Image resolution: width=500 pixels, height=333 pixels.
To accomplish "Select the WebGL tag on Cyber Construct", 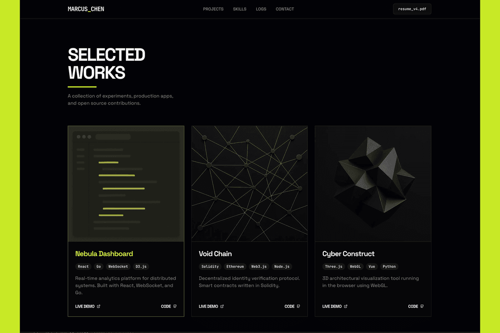I will [355, 266].
